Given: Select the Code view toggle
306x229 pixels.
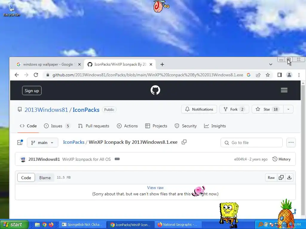Looking at the screenshot, I should pyautogui.click(x=26, y=178).
